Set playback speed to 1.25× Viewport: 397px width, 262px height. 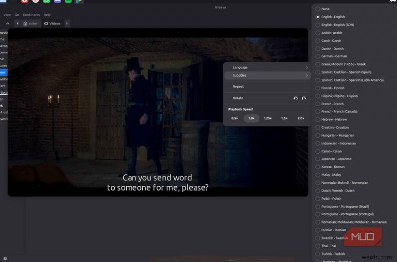click(x=267, y=118)
